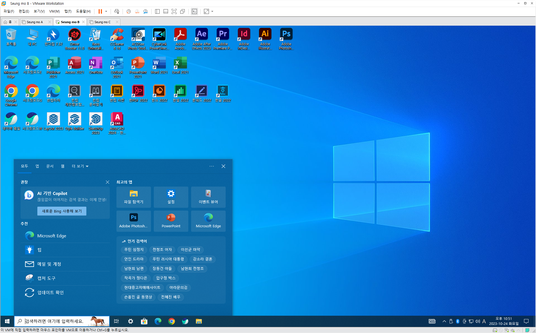Expand the stretch guest dropdown arrow in VMware toolbar
The image size is (536, 333).
tap(212, 11)
